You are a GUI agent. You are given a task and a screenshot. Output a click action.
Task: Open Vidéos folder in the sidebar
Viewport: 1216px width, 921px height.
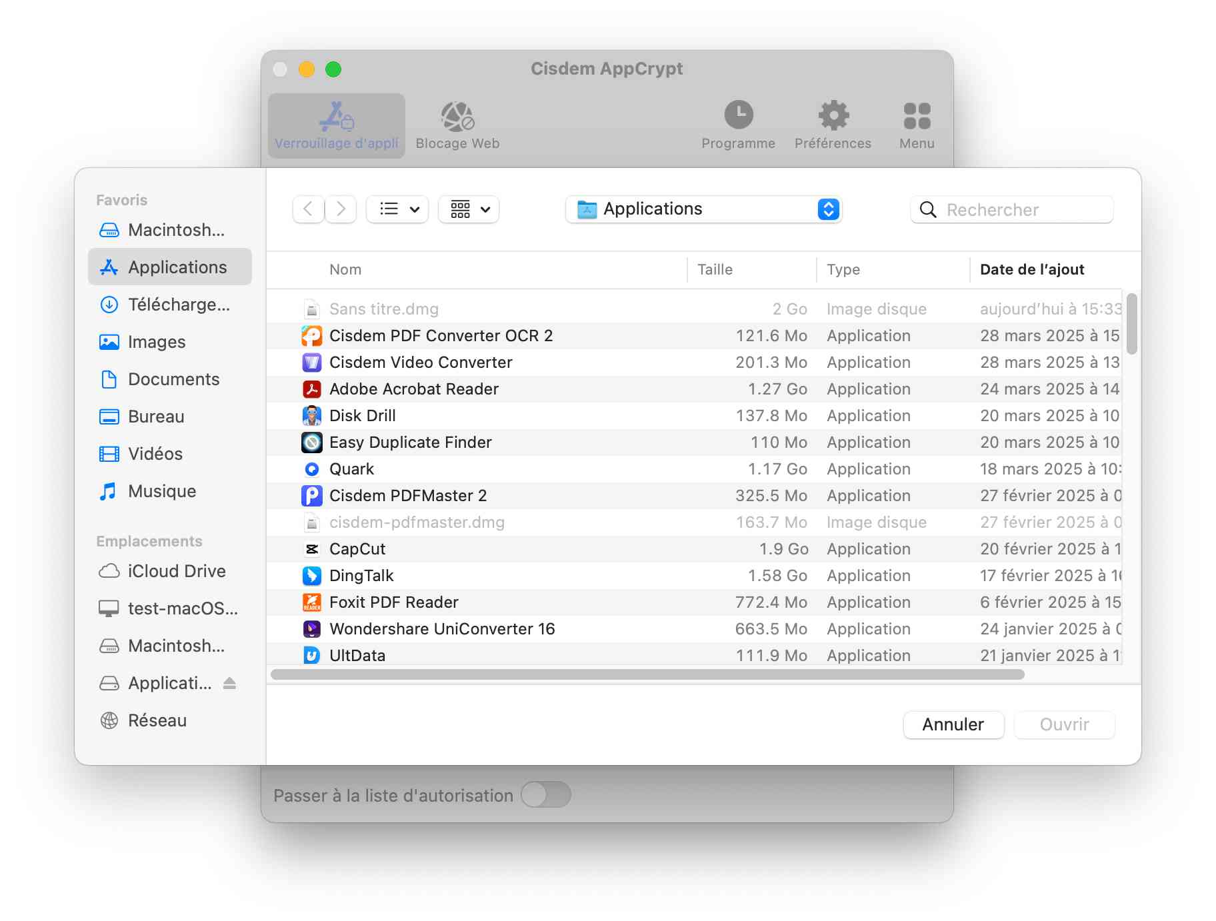click(170, 454)
